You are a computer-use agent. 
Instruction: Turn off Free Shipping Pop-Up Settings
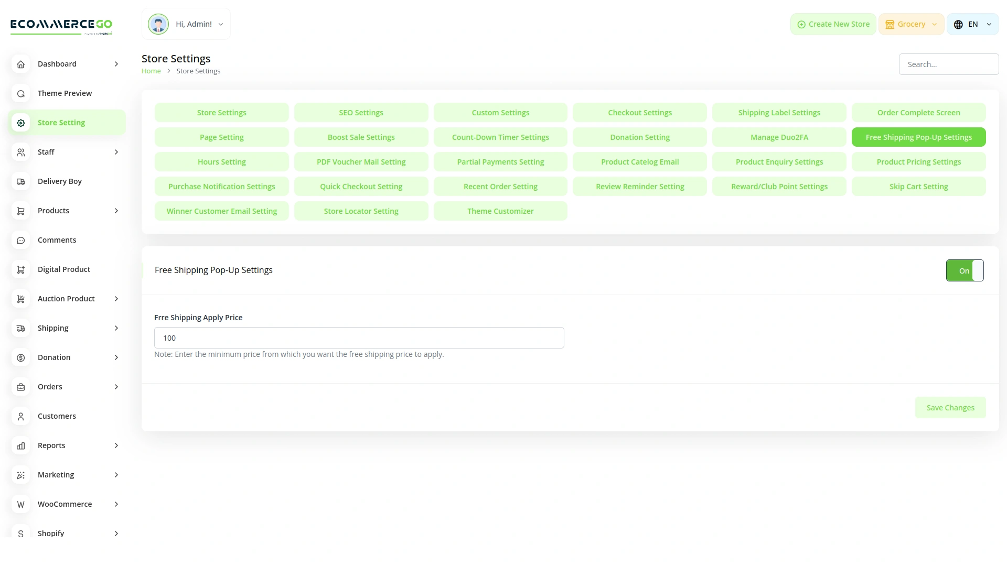tap(965, 270)
